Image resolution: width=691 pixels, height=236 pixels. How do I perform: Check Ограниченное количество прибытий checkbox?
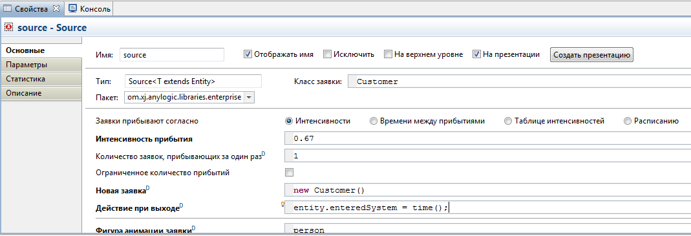click(289, 173)
